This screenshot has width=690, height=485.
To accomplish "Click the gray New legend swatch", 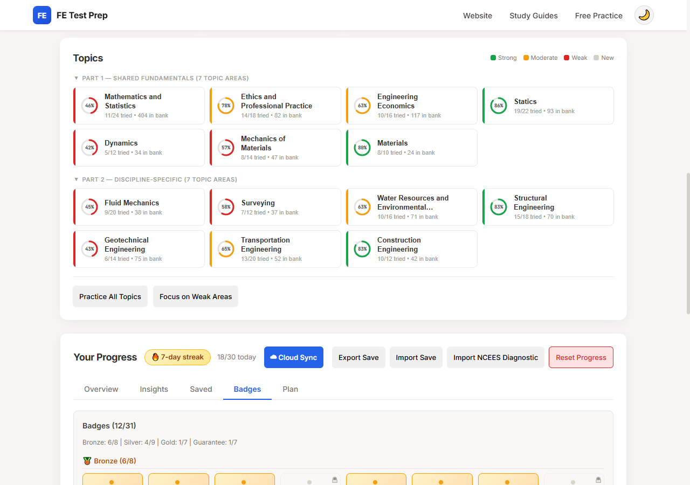I will 596,58.
